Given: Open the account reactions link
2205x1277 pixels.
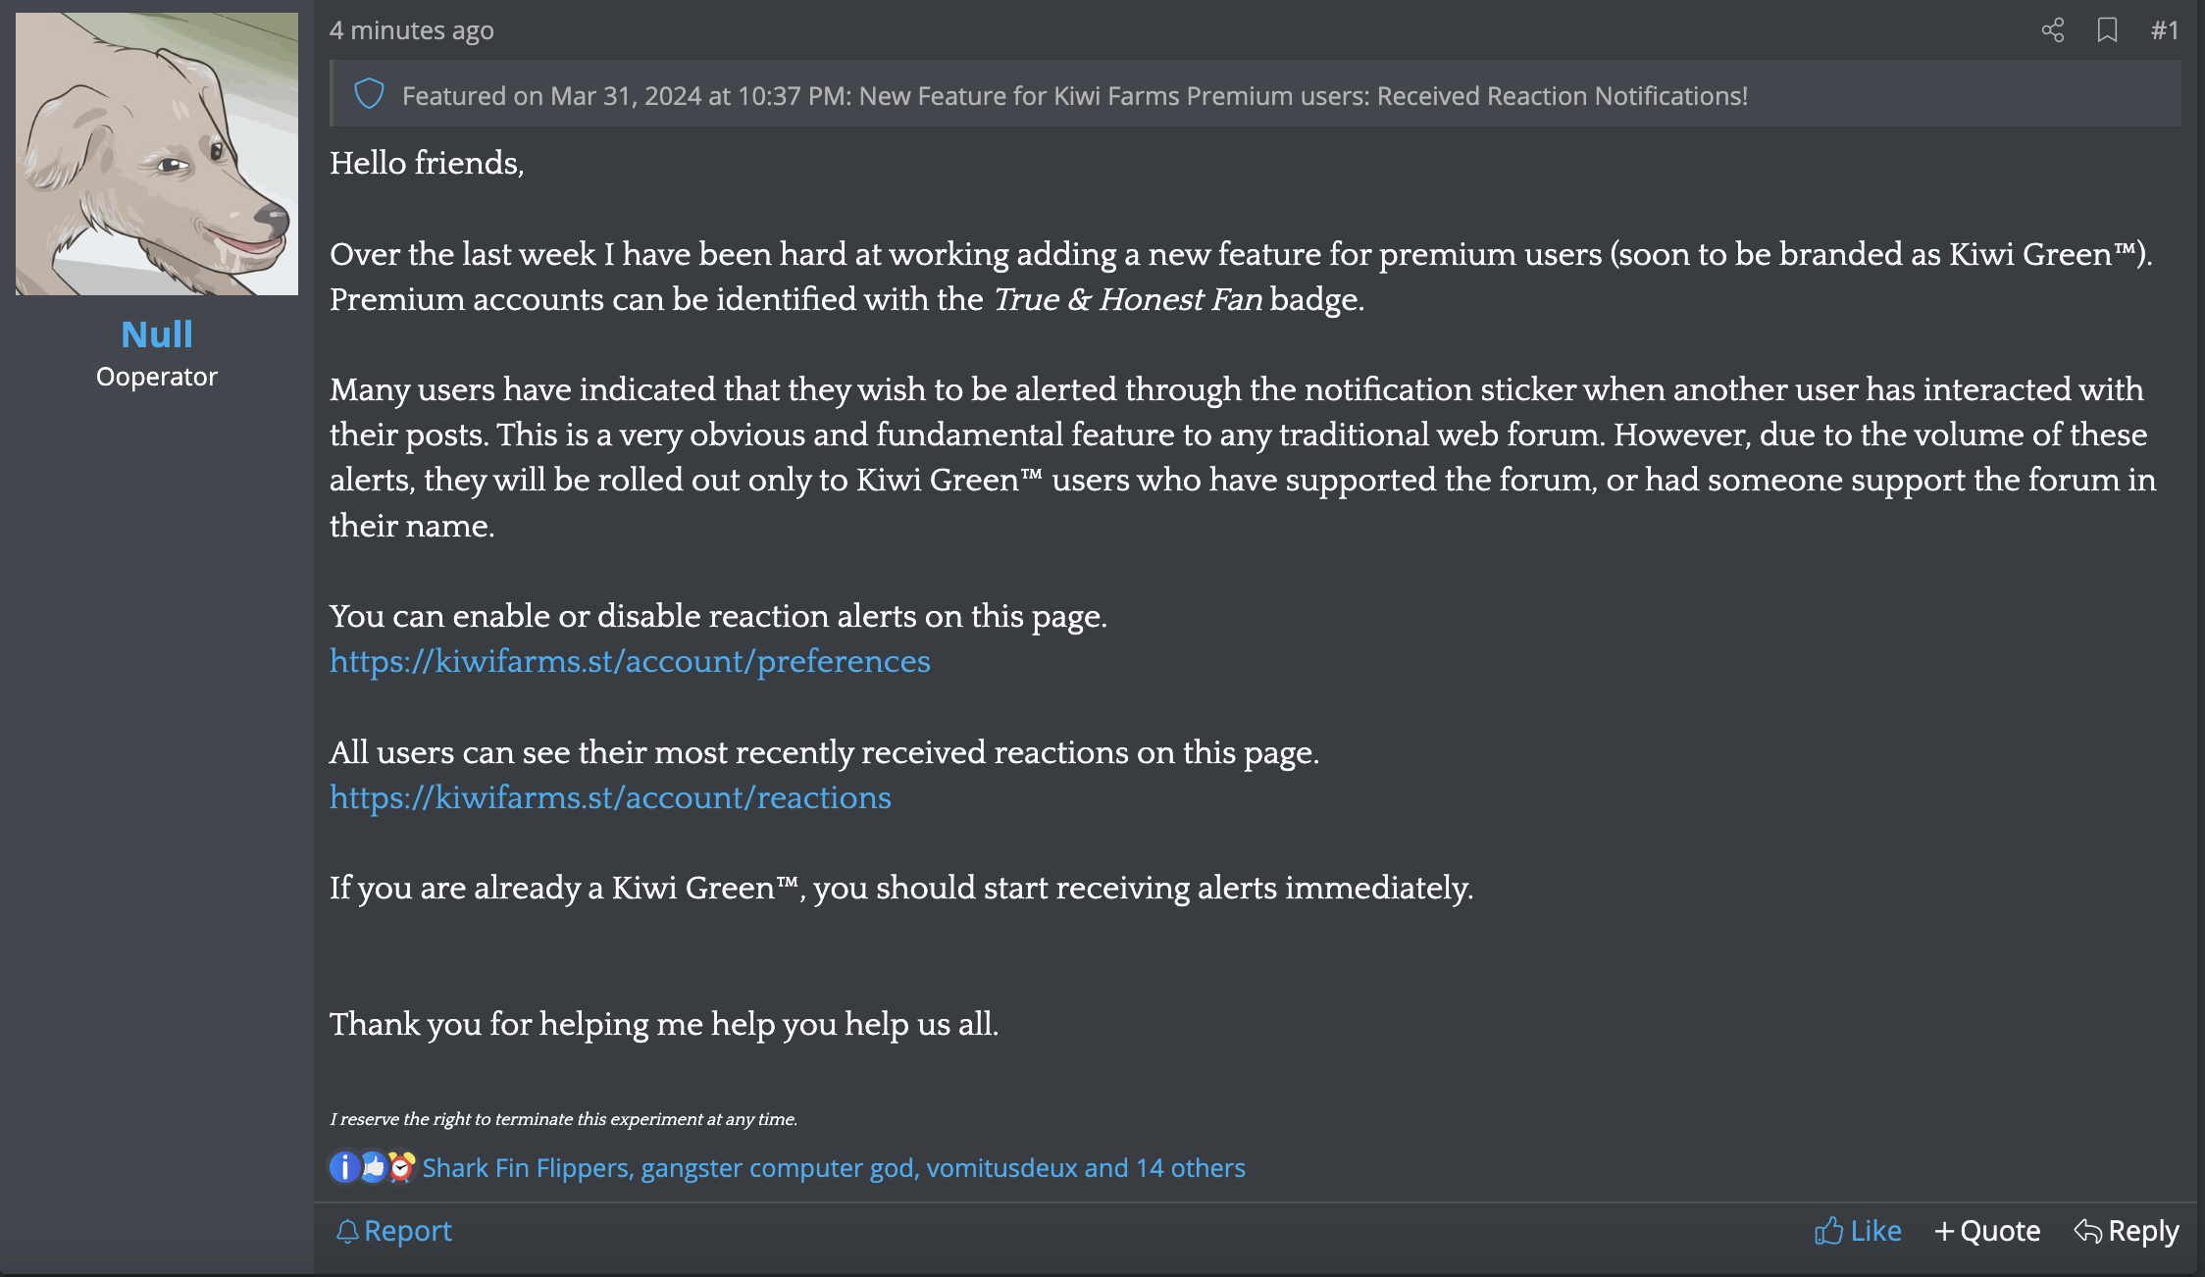Looking at the screenshot, I should (610, 798).
